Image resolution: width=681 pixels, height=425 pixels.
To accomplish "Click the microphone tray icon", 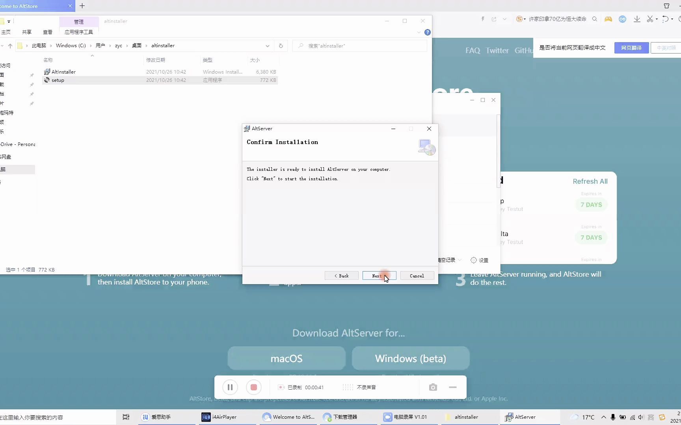I will [613, 417].
